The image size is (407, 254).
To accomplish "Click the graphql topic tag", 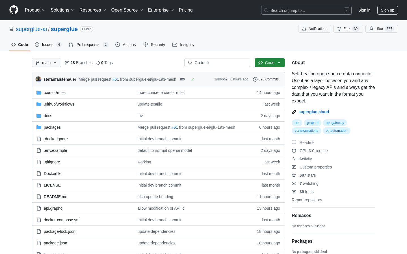I will pos(312,123).
